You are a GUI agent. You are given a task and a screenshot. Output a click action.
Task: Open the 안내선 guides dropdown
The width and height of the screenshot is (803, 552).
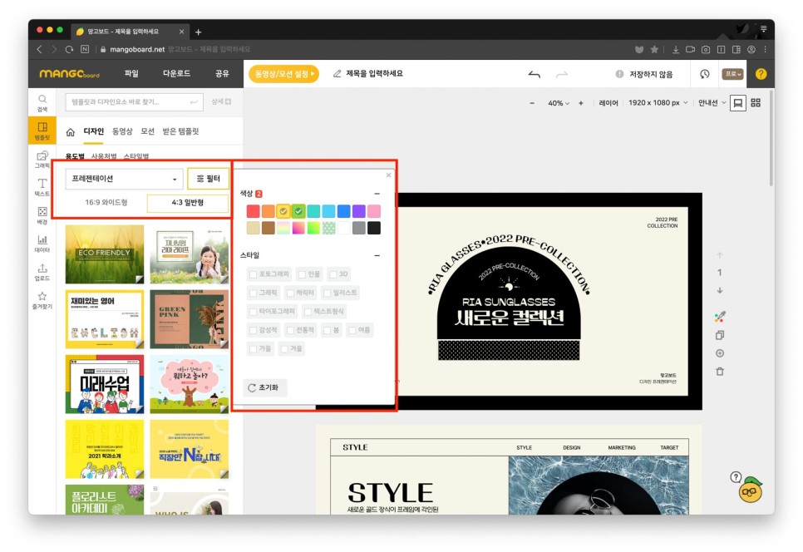click(x=712, y=103)
